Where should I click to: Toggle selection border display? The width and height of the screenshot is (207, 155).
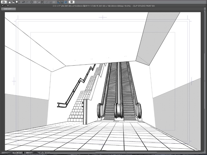tap(54, 2)
